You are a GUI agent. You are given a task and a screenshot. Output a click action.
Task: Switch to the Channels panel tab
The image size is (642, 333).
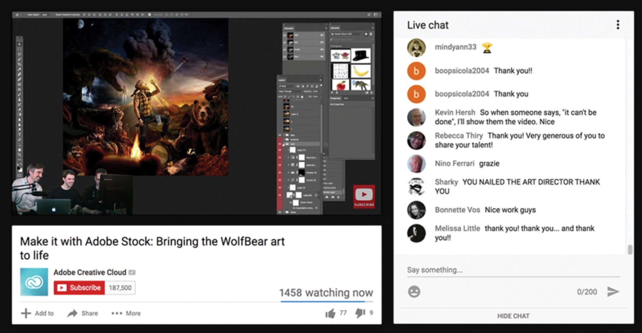(x=289, y=28)
